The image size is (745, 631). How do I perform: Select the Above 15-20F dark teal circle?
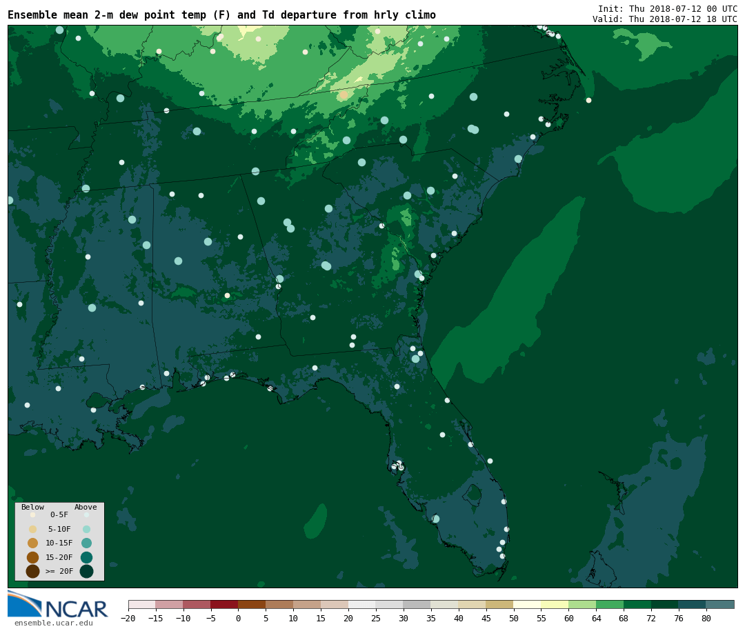[x=86, y=557]
